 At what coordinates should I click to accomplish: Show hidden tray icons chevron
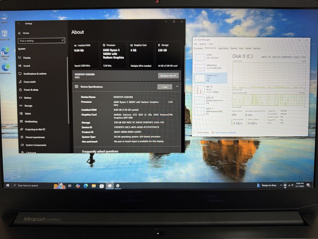281,185
